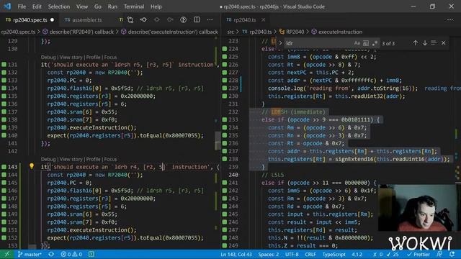Open the File menu

[22, 6]
